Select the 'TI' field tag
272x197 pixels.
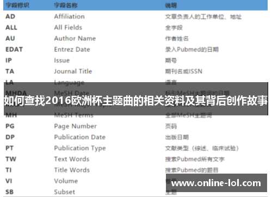(9, 170)
